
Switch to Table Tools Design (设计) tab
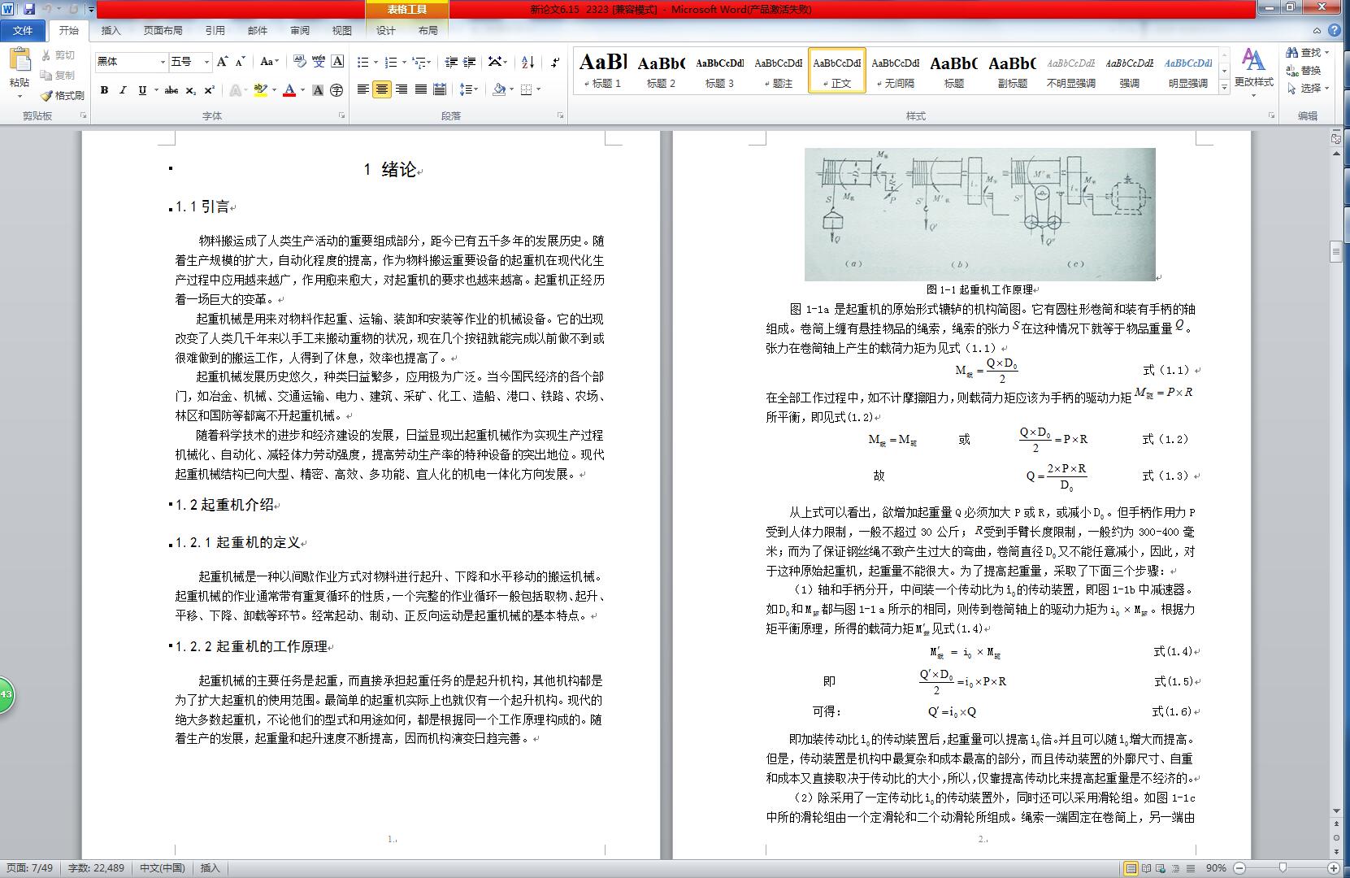click(385, 30)
